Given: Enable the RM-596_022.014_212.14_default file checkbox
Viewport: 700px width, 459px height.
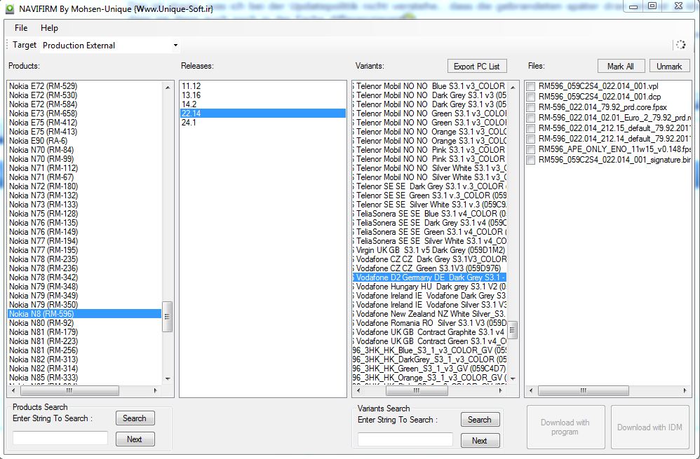Looking at the screenshot, I should (x=531, y=139).
